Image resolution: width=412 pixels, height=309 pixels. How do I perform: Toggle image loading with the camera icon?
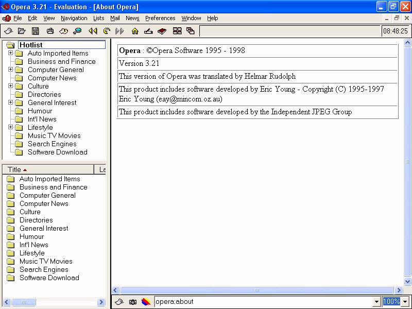tap(133, 302)
